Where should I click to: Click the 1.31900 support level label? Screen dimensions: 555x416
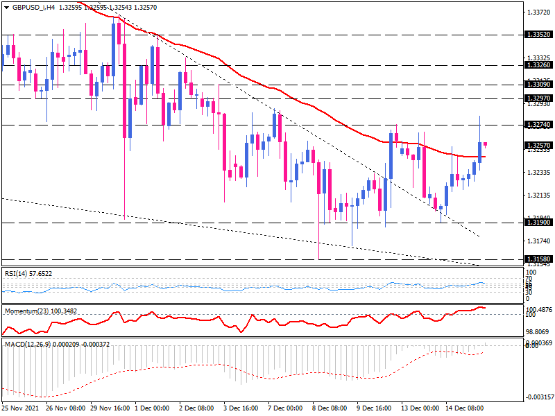coord(538,223)
